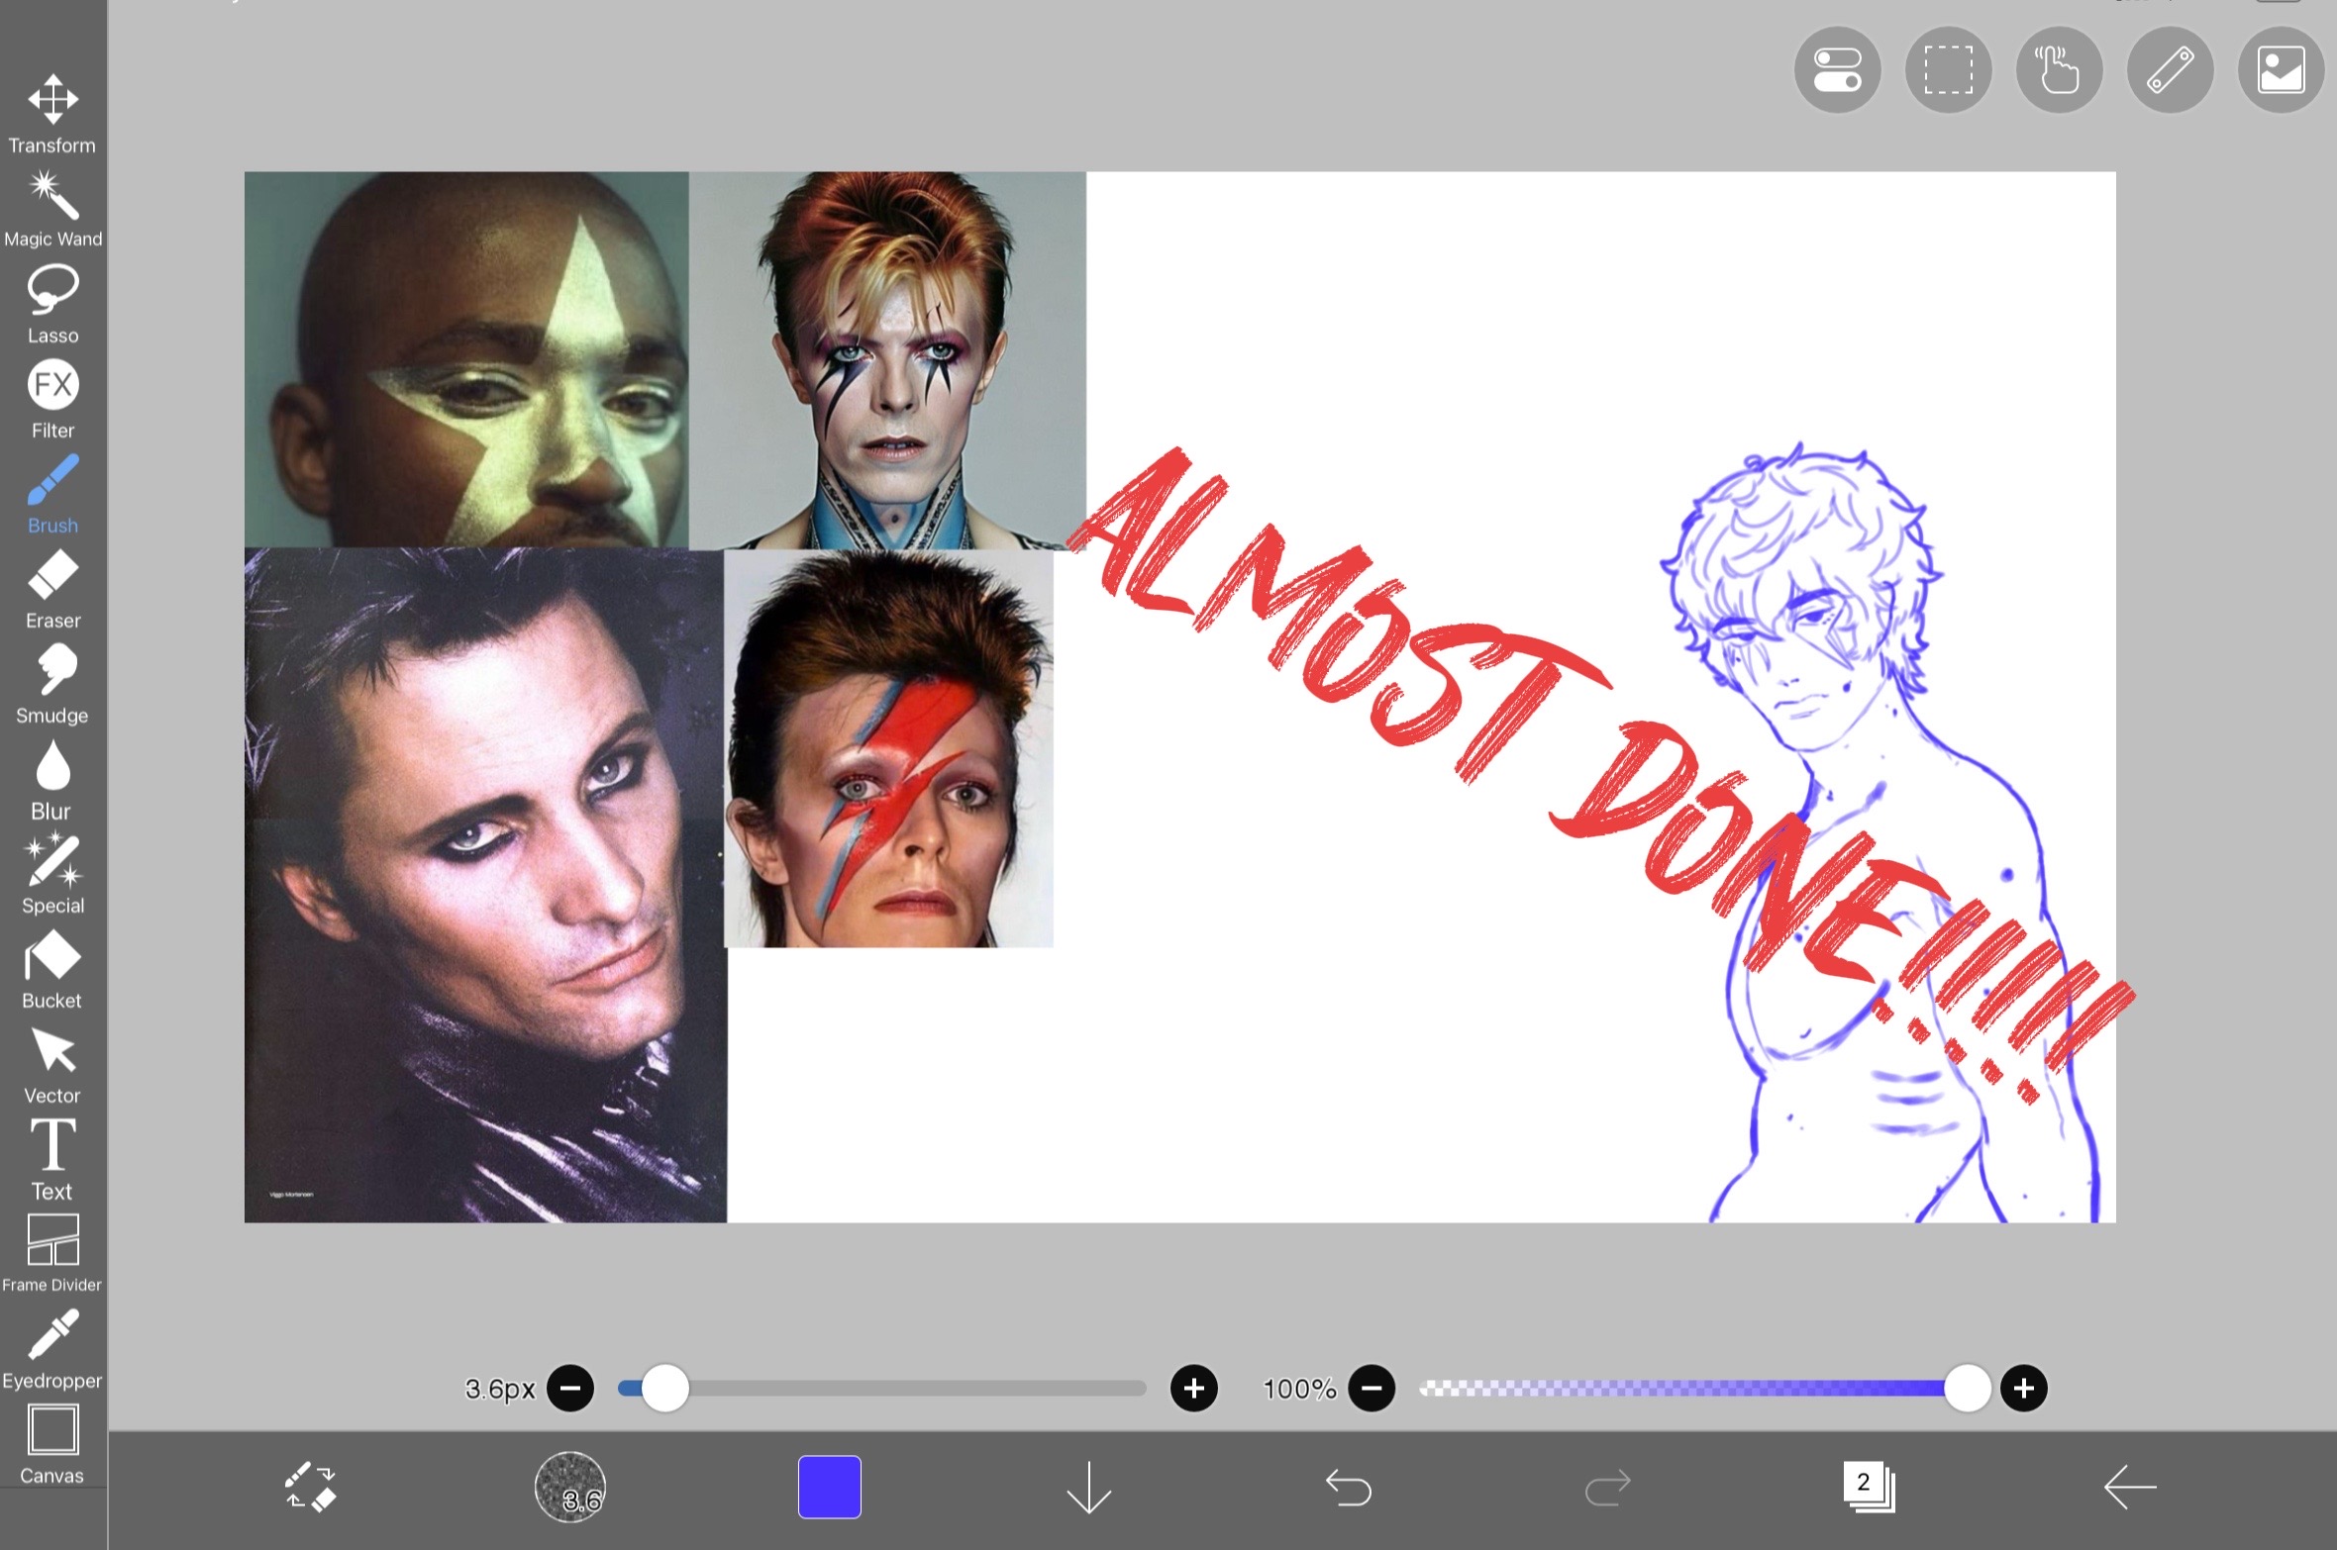2337x1550 pixels.
Task: Select the Smudge tool
Action: (52, 684)
